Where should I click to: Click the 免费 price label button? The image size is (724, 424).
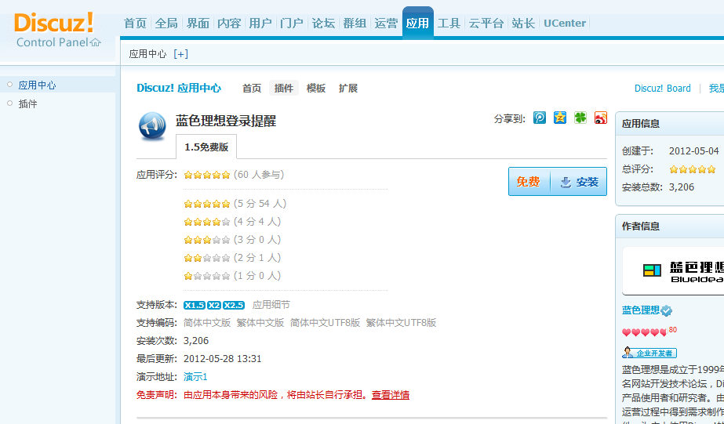[x=529, y=182]
